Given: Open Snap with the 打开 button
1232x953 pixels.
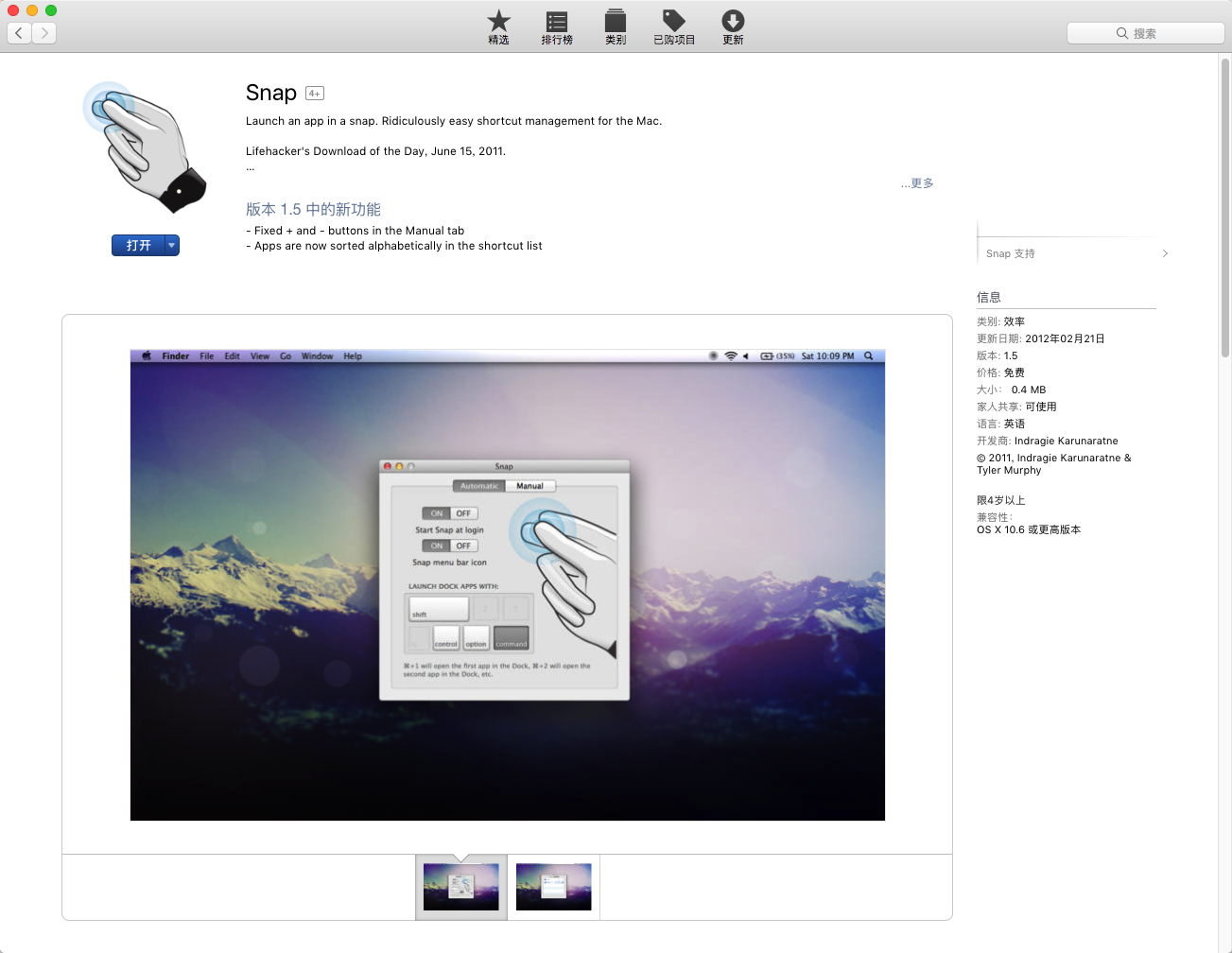Looking at the screenshot, I should pyautogui.click(x=138, y=246).
